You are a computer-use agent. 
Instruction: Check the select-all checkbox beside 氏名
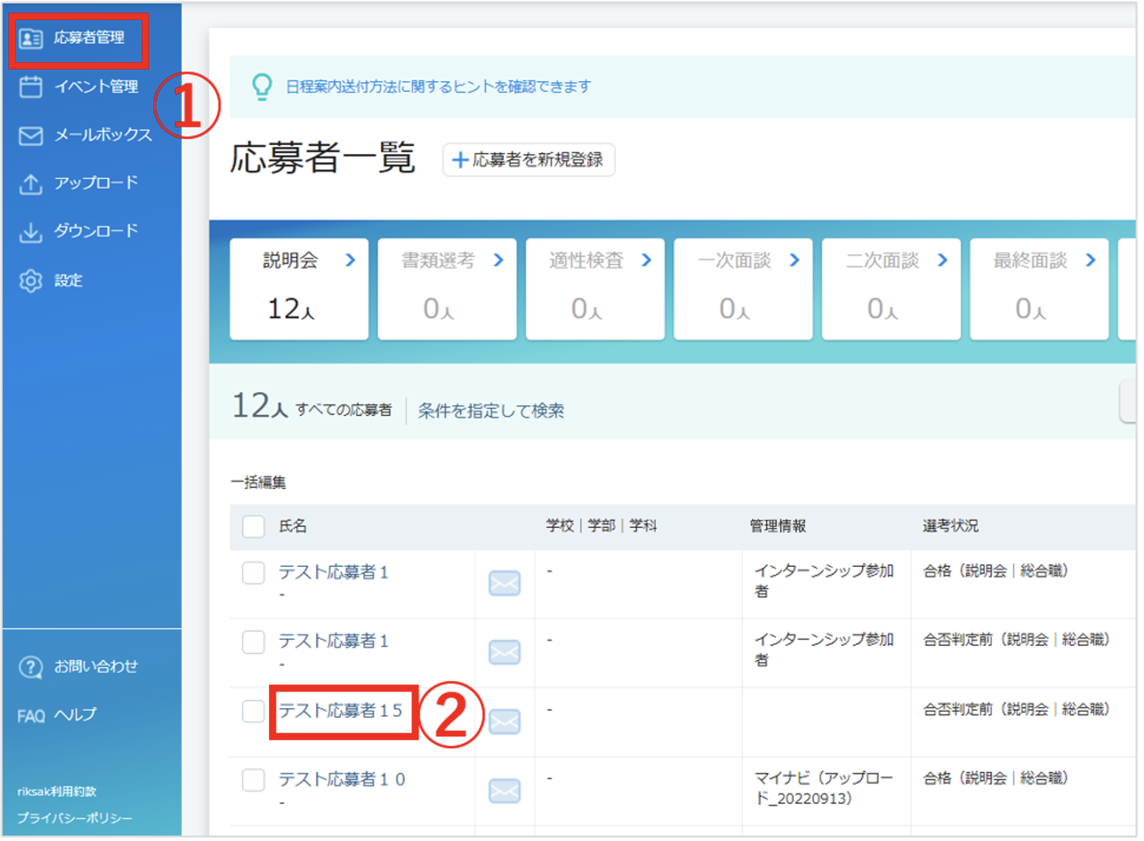point(253,527)
